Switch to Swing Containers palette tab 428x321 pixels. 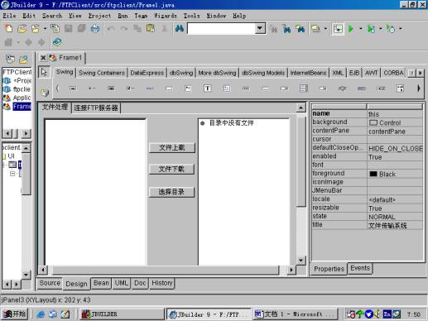(x=102, y=73)
